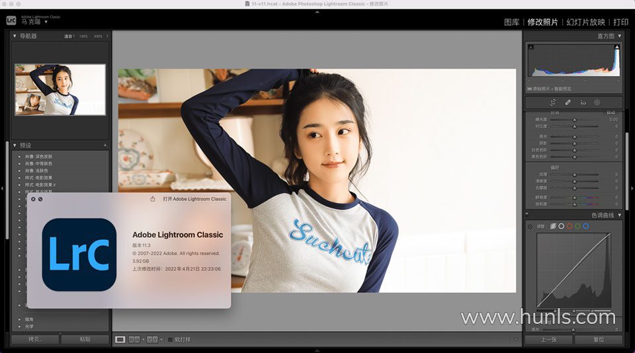This screenshot has width=635, height=353.
Task: Click the share icon in the info window
Action: (x=153, y=199)
